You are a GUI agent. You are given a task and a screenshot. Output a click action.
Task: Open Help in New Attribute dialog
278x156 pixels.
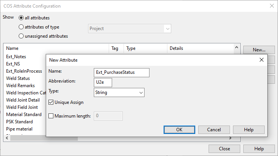(249, 130)
